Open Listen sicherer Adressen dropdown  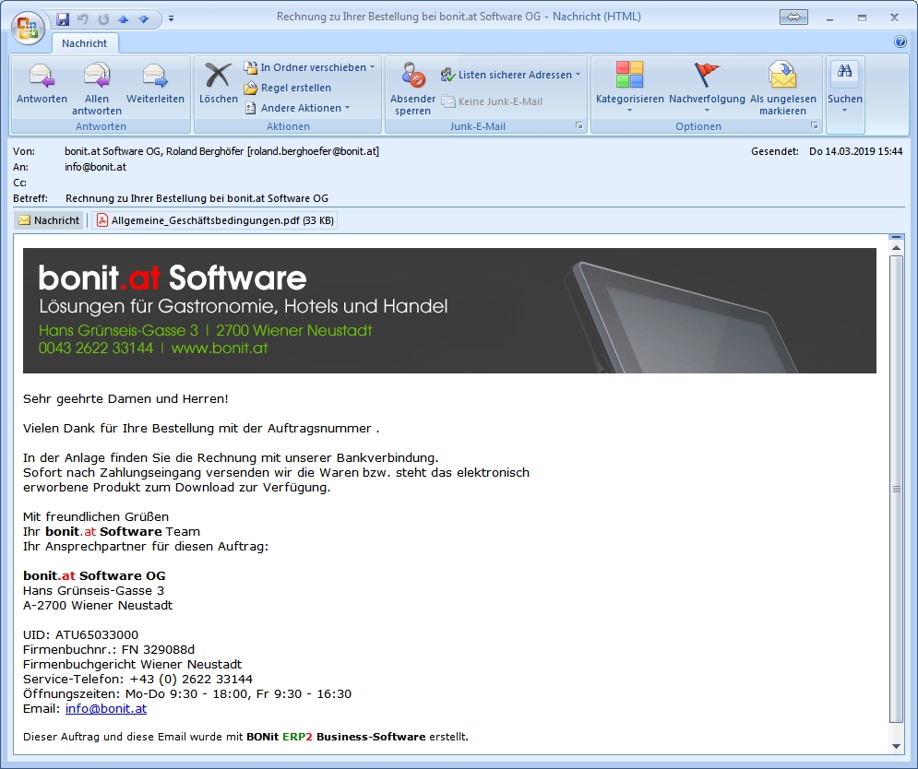point(510,75)
